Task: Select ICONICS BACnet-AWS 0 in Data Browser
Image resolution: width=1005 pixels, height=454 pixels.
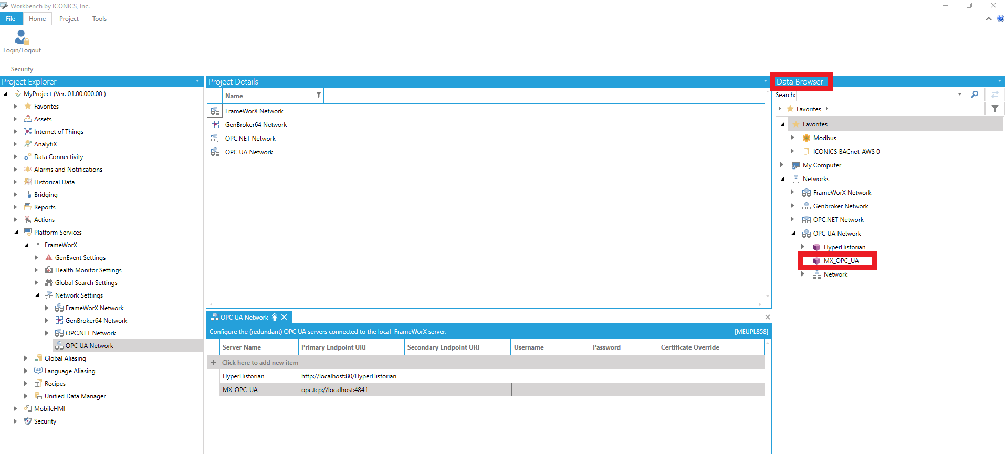Action: tap(846, 152)
